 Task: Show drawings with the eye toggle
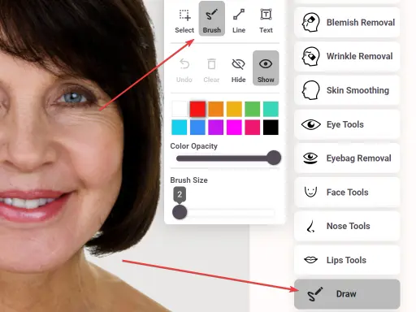[266, 67]
